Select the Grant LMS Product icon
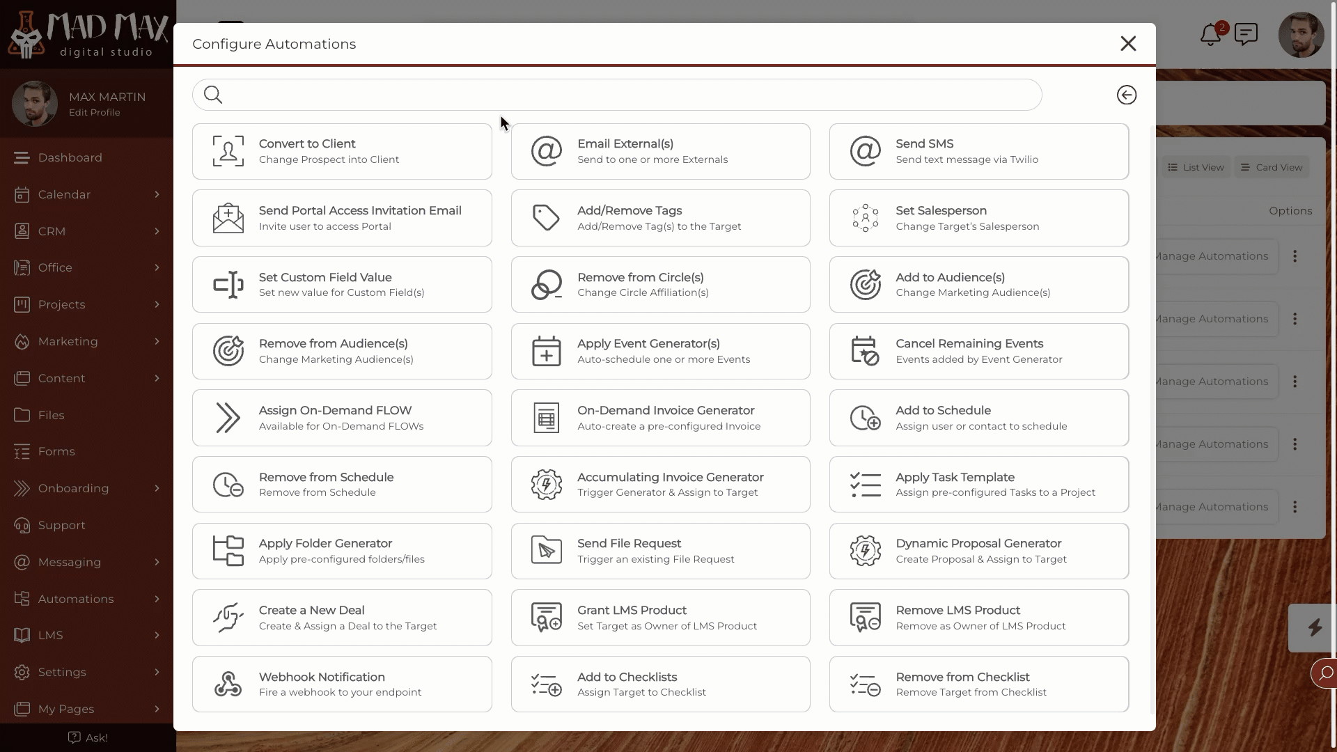 545,617
